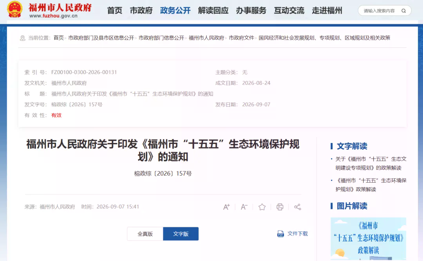
Task: Switch to the 全真版 tab
Action: pyautogui.click(x=145, y=234)
